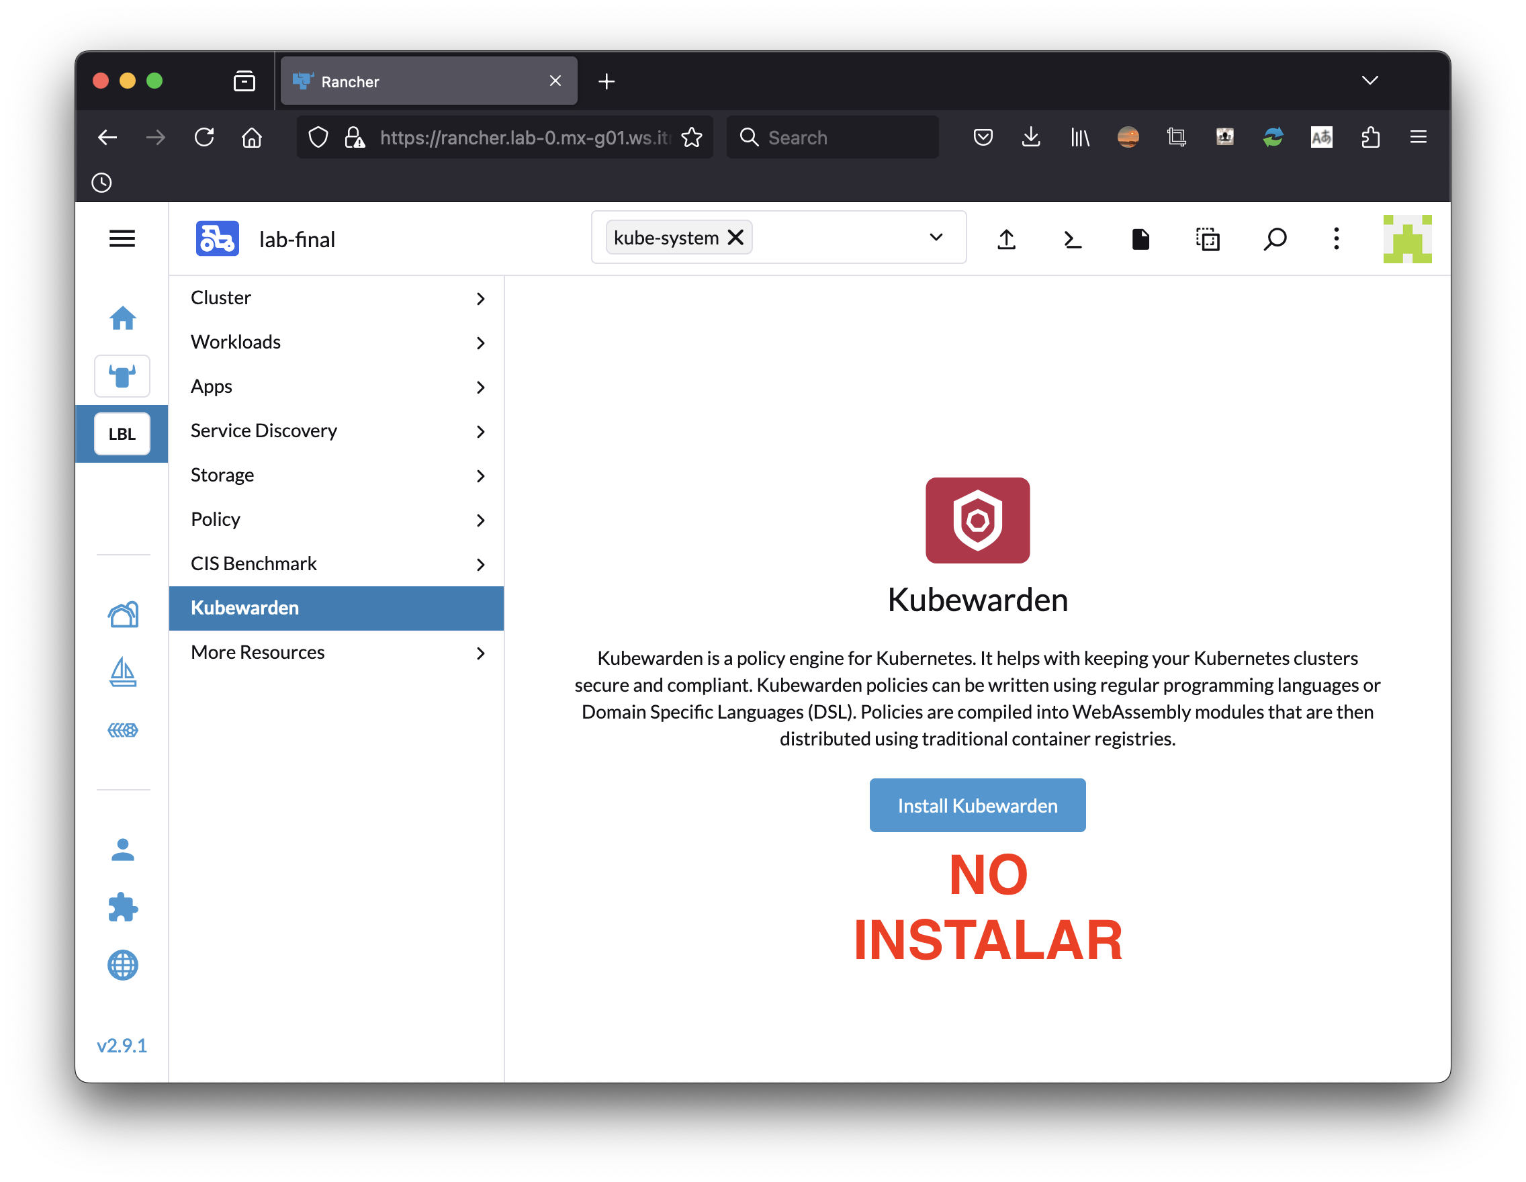Open Continuous Delivery sailboat icon
This screenshot has height=1182, width=1526.
coord(123,672)
